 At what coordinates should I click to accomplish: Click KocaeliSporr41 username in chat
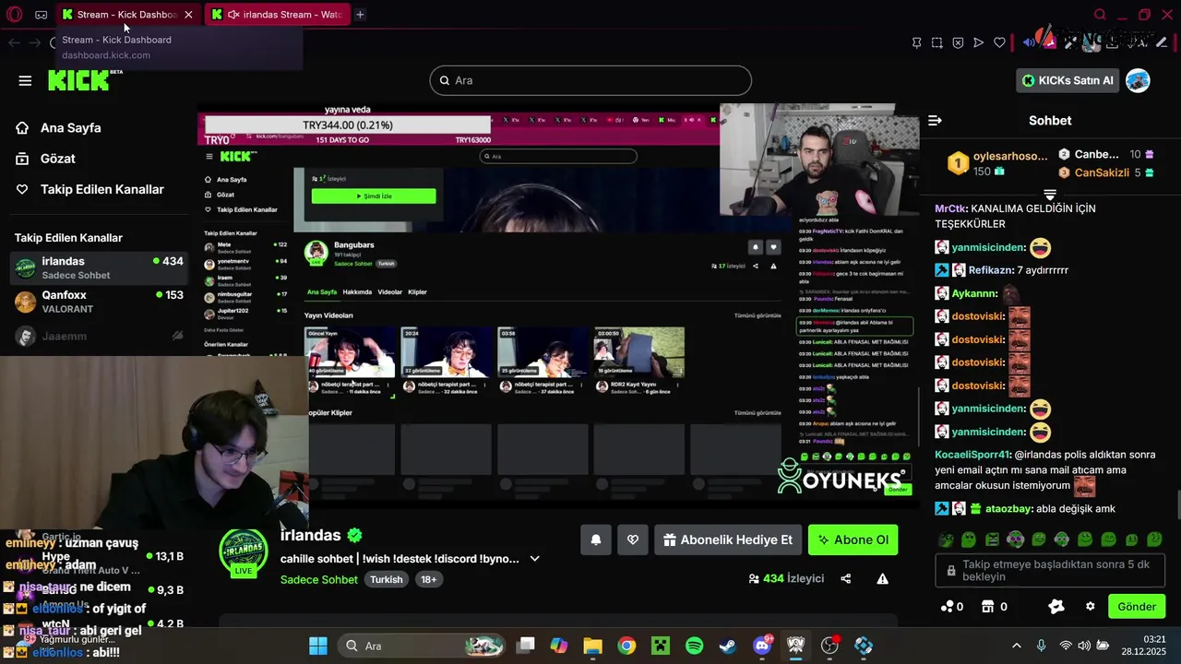click(x=973, y=455)
